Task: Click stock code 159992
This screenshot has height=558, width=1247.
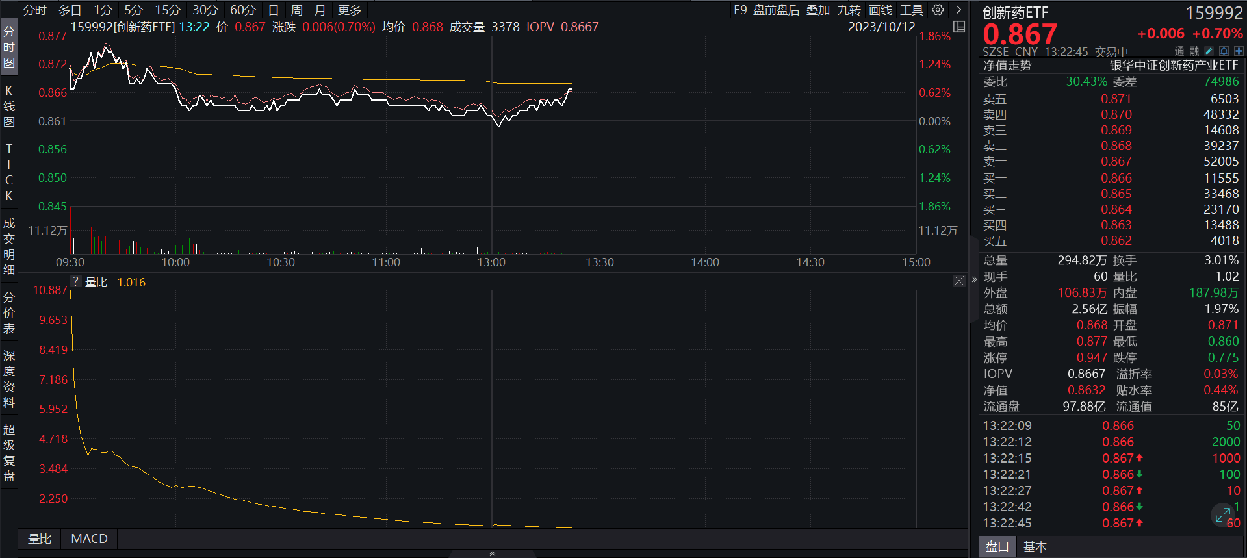Action: pos(1214,13)
